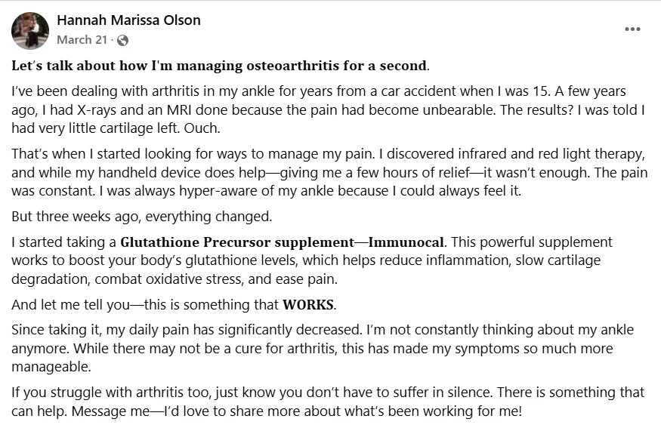
Task: Open Hannah Marissa Olson's profile name link
Action: (x=128, y=20)
